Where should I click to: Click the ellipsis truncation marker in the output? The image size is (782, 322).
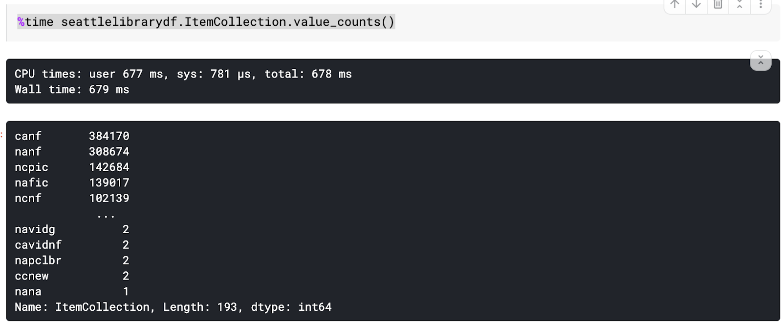click(x=106, y=216)
